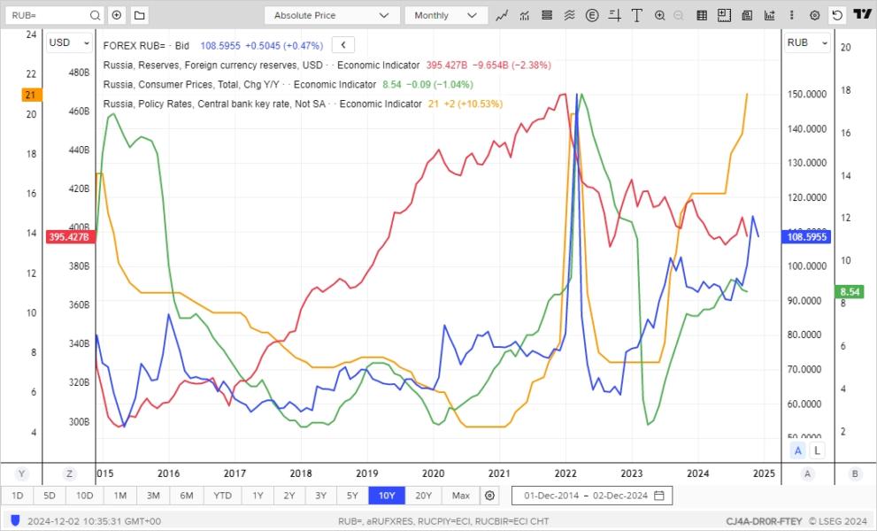This screenshot has height=531, width=877.
Task: Toggle the A auto-scale button
Action: [x=797, y=450]
